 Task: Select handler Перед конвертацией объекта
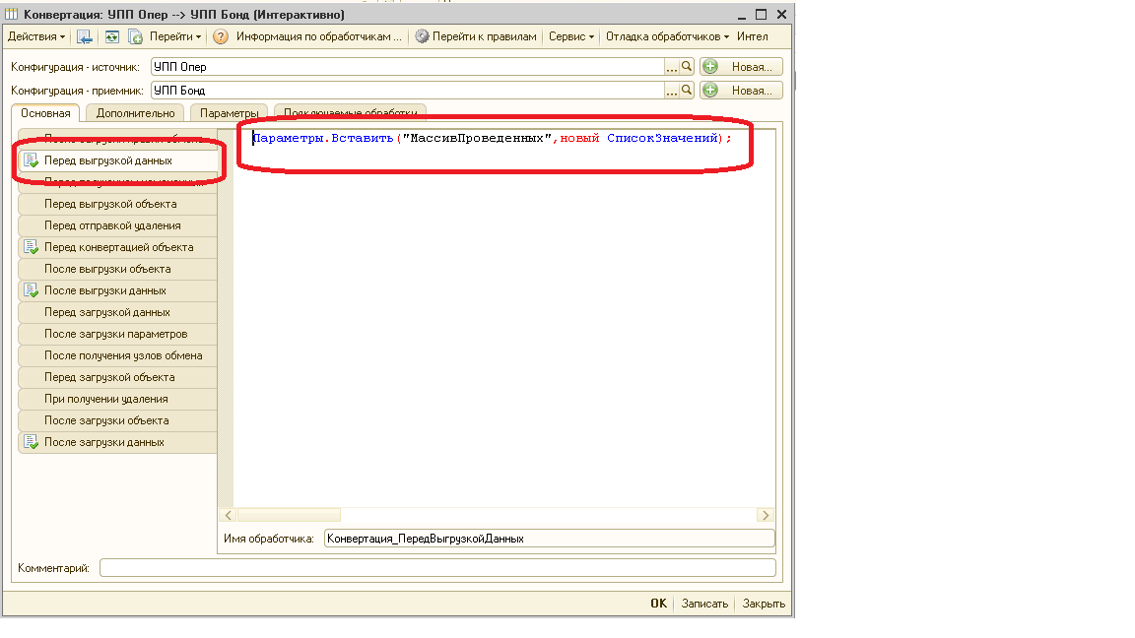coord(118,247)
